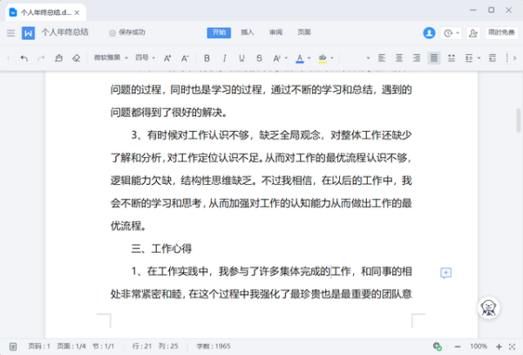The image size is (523, 355).
Task: Decrease font size with A- icon
Action: [185, 58]
